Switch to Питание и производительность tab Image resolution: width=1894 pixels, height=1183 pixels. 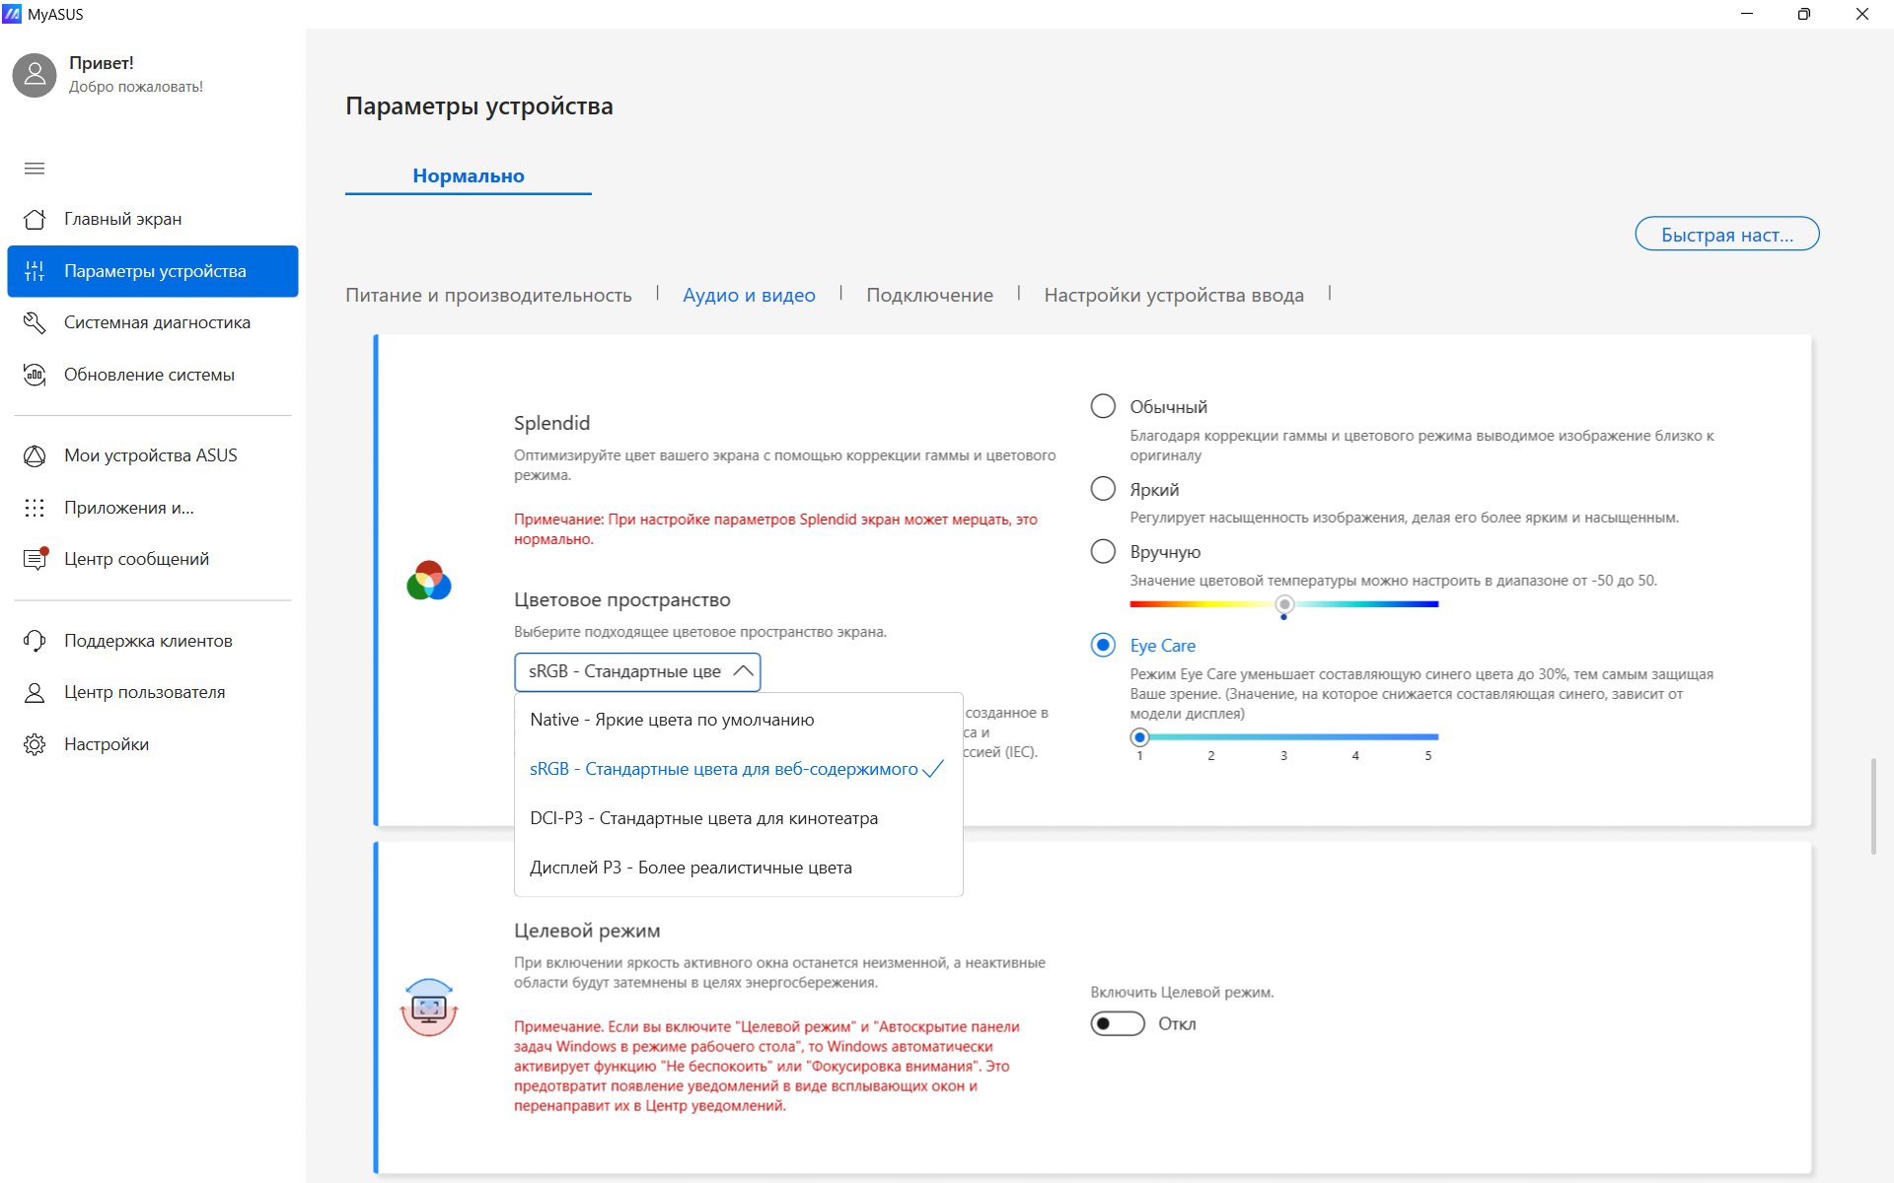pyautogui.click(x=488, y=295)
